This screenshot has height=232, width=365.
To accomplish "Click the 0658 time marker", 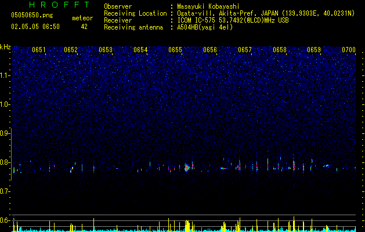I will [x=280, y=50].
